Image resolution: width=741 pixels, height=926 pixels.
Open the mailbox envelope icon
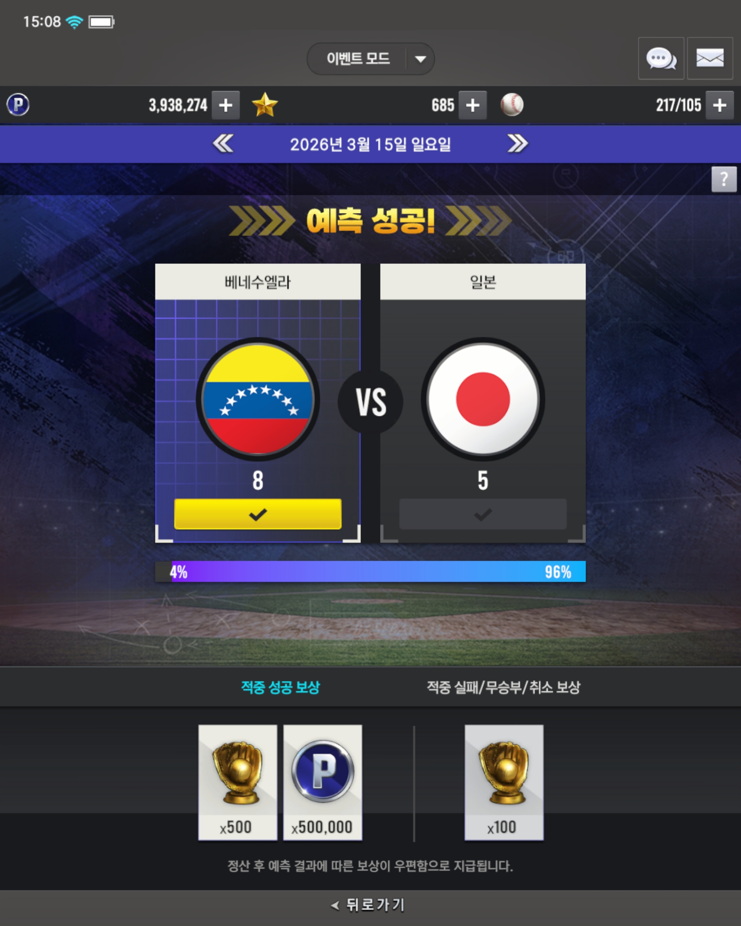[710, 58]
